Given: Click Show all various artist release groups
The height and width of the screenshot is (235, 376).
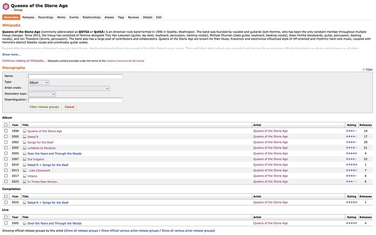Looking at the screenshot, I should [x=188, y=231].
